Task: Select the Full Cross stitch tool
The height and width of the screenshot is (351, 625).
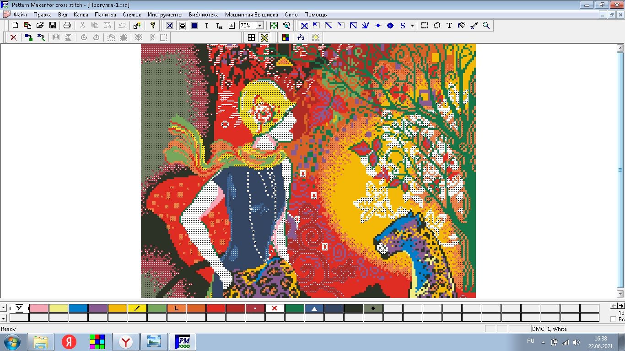Action: point(304,26)
